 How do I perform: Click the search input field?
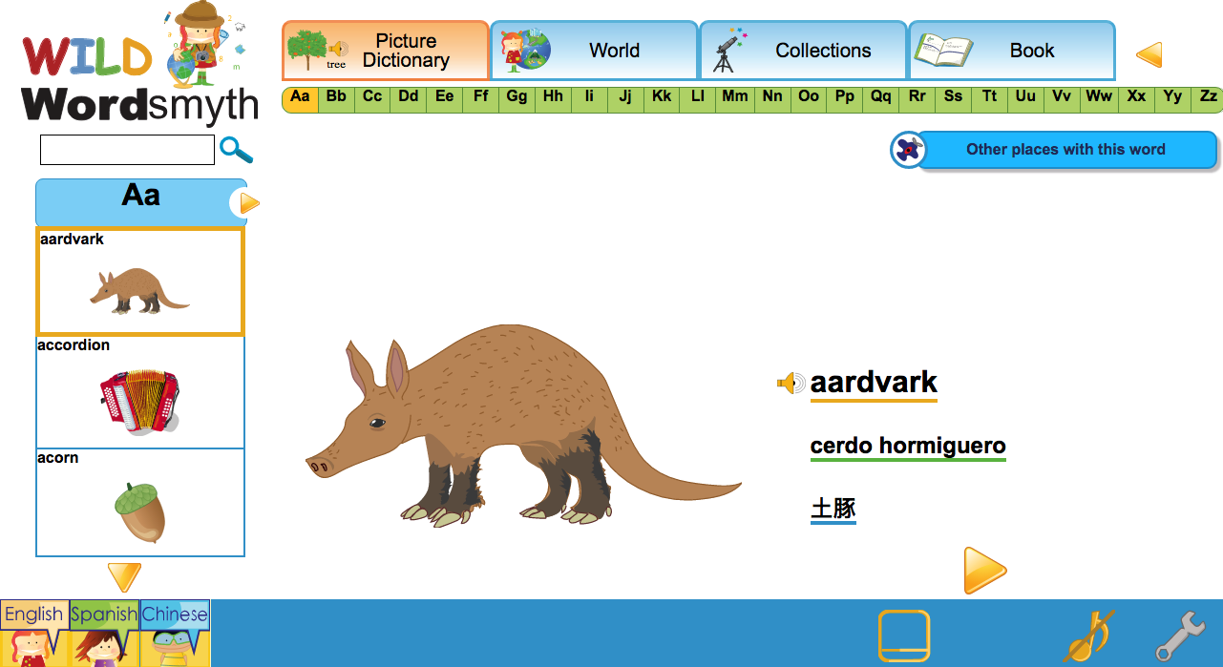127,150
